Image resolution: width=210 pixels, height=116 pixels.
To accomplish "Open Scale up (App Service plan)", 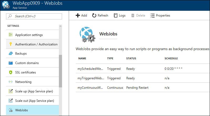I will (x=34, y=91).
